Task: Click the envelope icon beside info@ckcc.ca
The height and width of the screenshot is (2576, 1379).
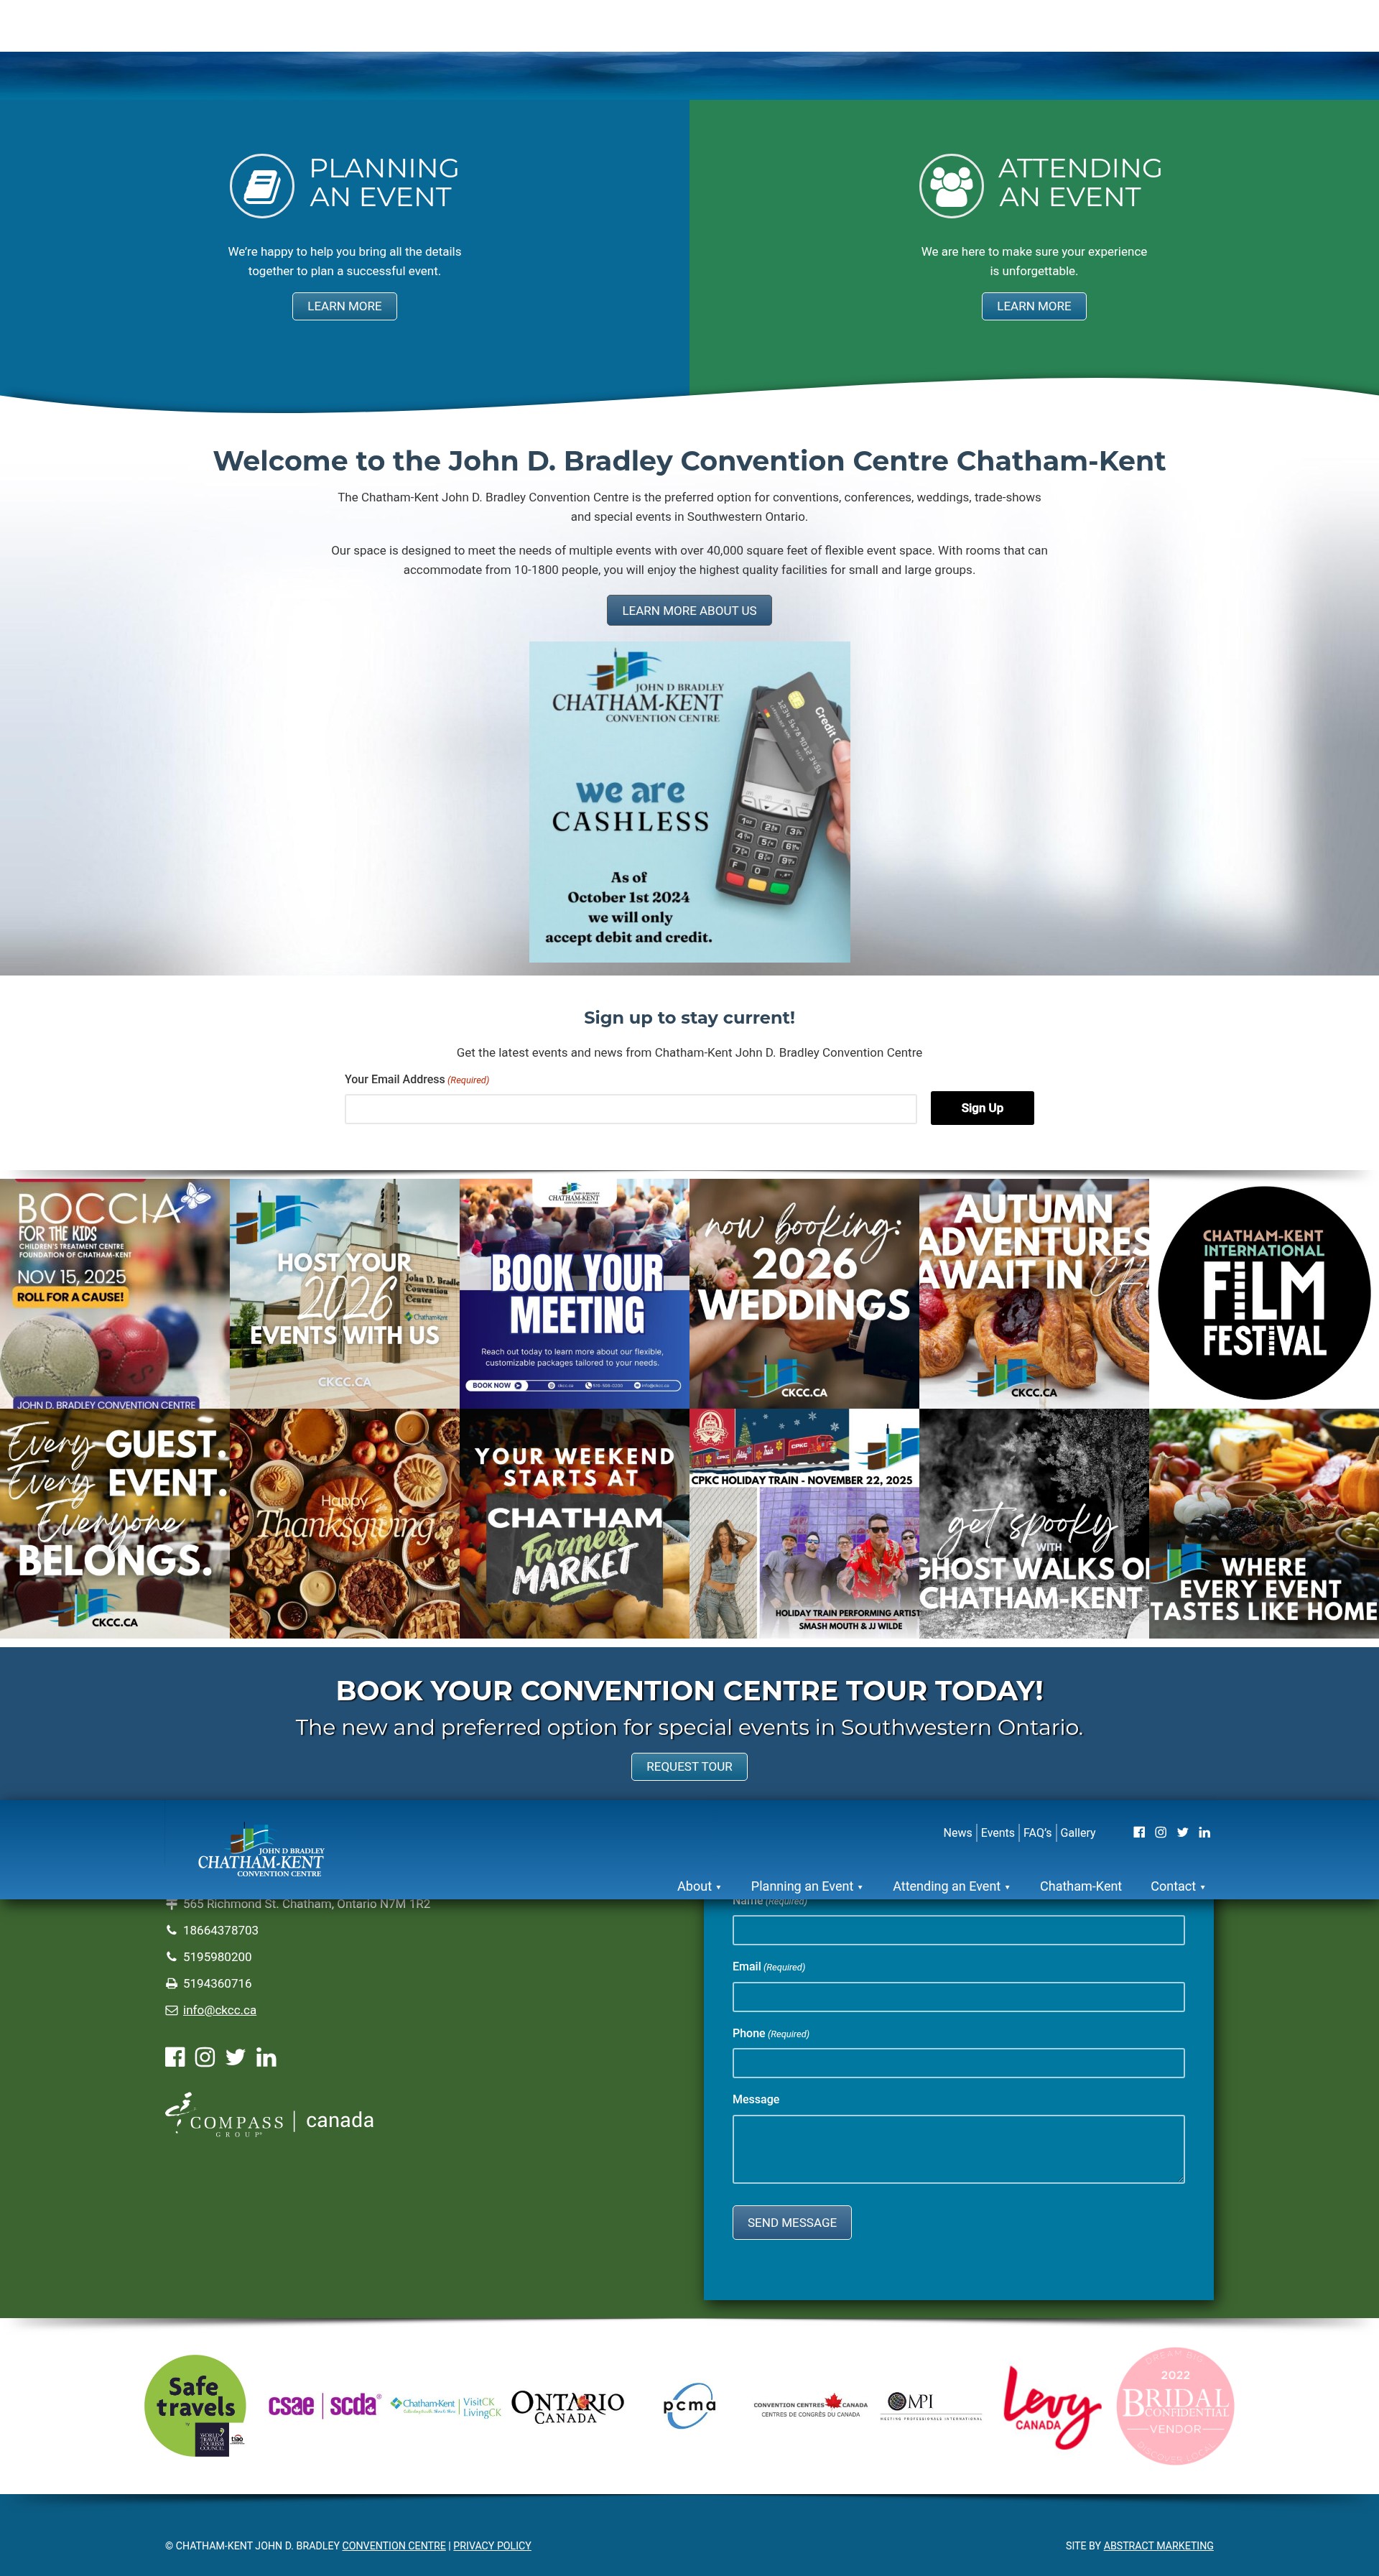Action: (x=171, y=2010)
